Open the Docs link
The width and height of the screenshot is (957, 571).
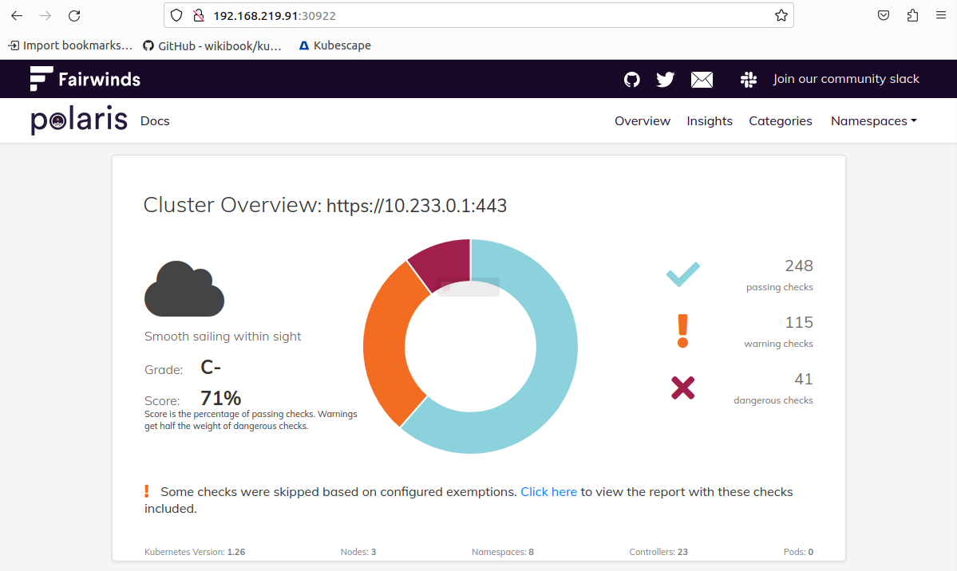[x=155, y=120]
